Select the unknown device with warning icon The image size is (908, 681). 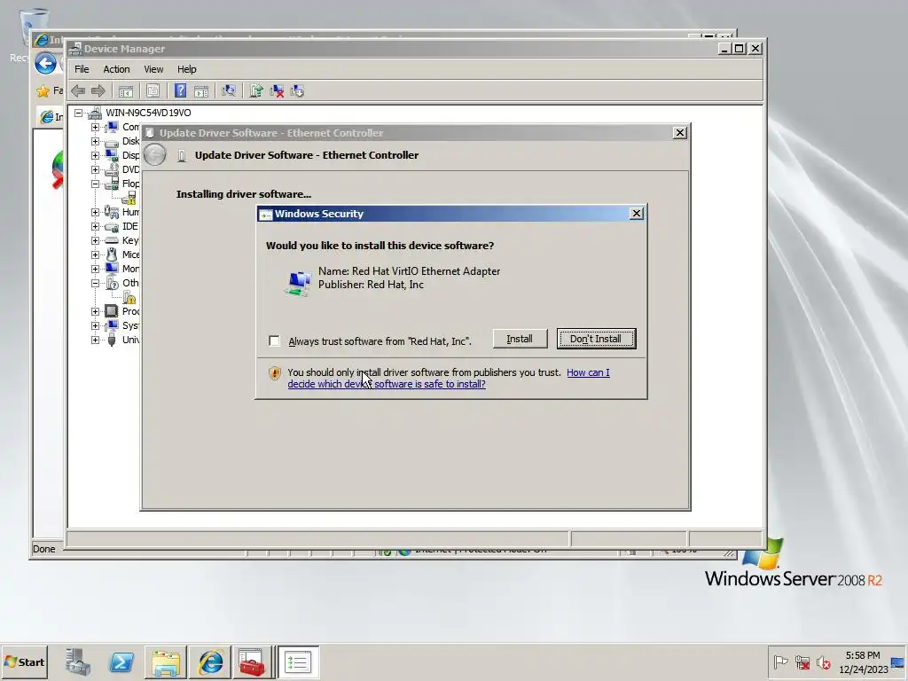tap(129, 298)
